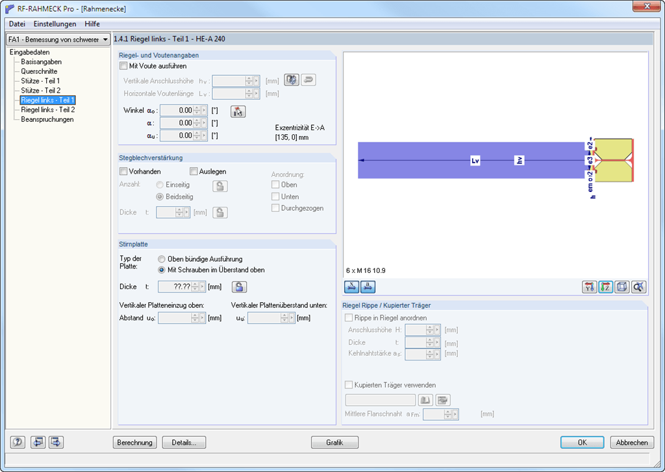Click the zoom/magnifier view icon

pos(639,287)
